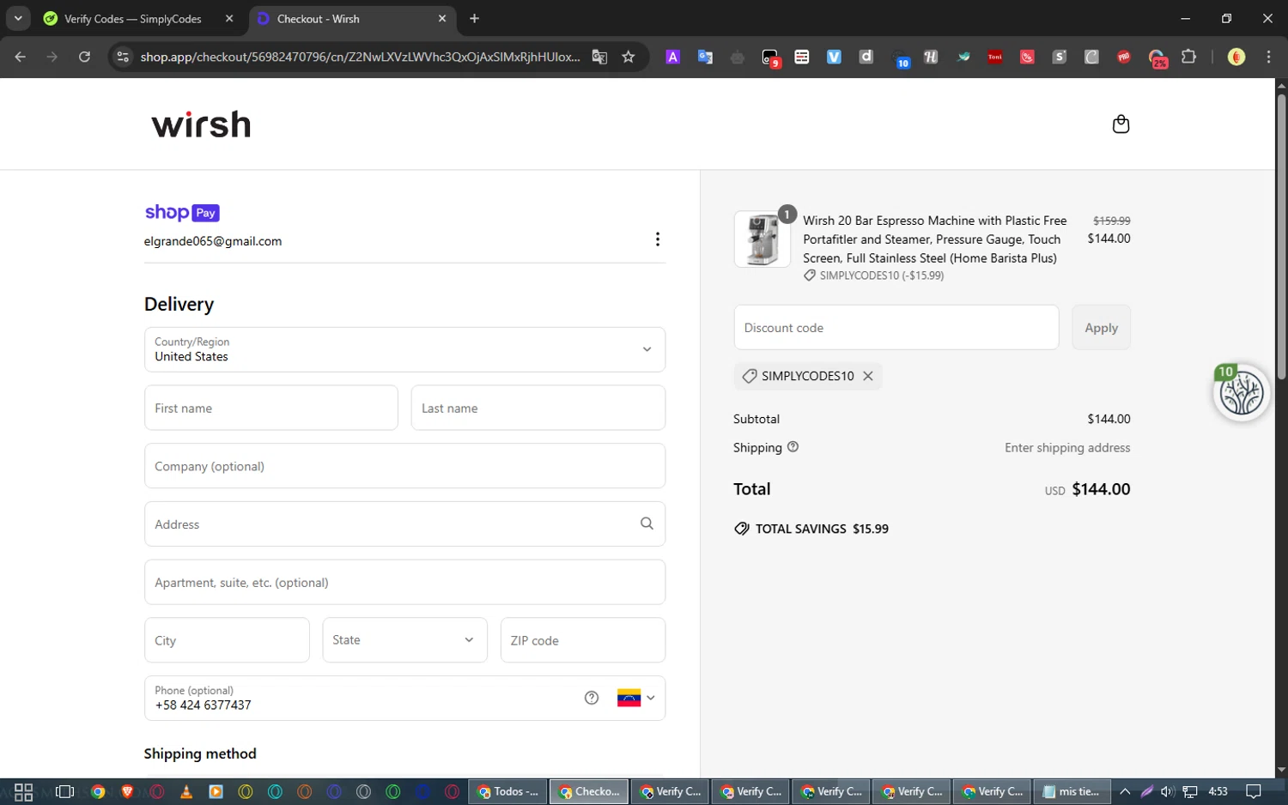The image size is (1288, 805).
Task: Open Shop Pay account options menu
Action: click(658, 239)
